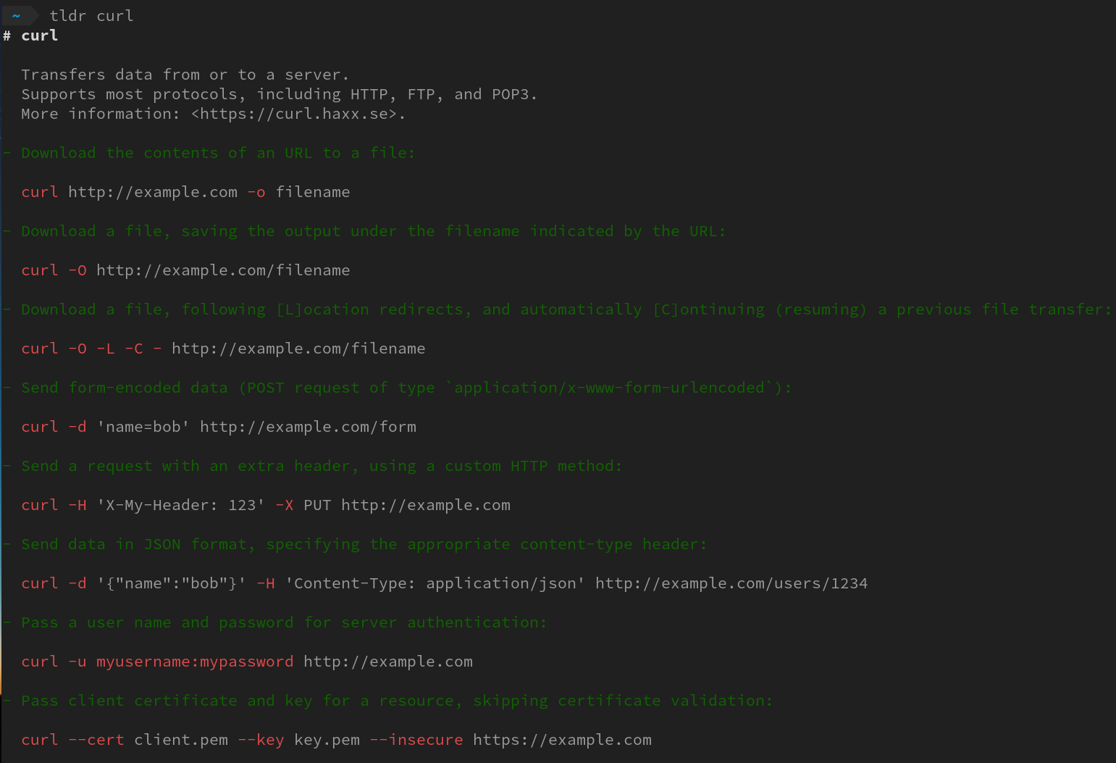Click the '-L' flag in the redirect example
Image resolution: width=1116 pixels, height=763 pixels.
106,349
